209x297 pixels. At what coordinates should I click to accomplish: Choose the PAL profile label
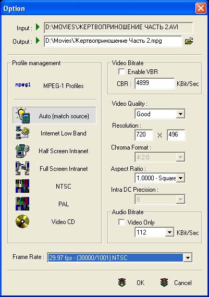(x=64, y=204)
